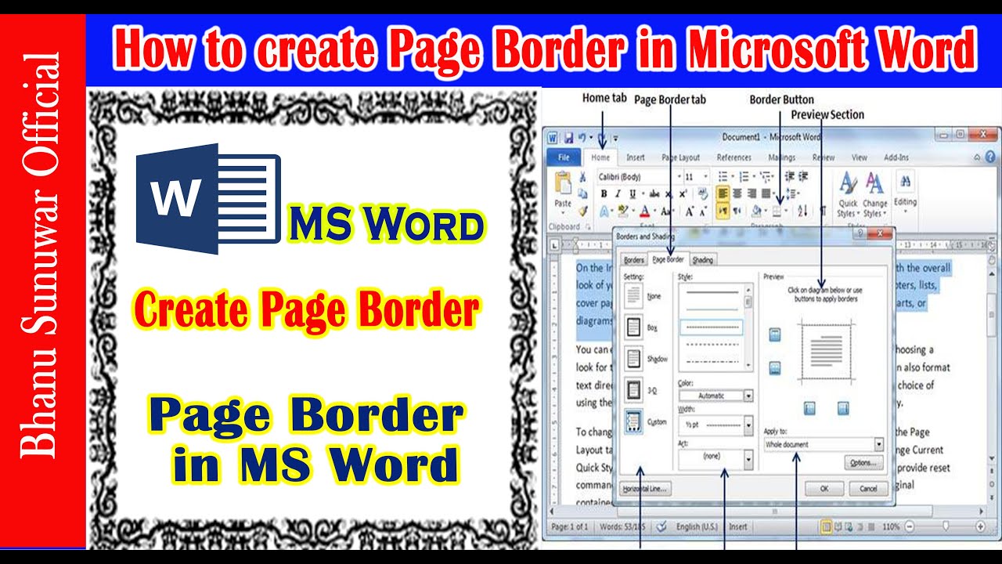Select the Box border setting
Viewport: 1002px width, 564px height.
point(634,328)
